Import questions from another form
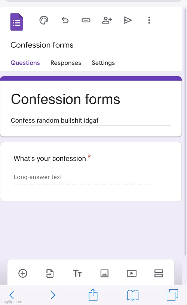 click(x=50, y=273)
